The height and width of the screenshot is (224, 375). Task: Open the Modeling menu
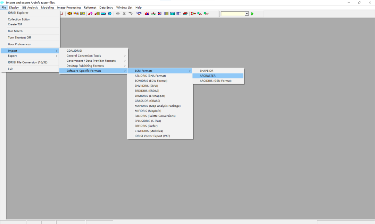click(47, 8)
